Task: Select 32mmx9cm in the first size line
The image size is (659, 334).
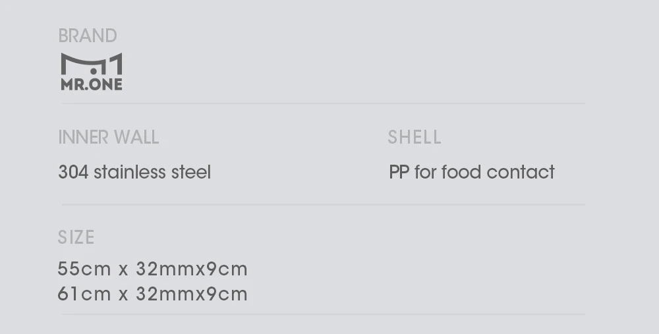Action: coord(192,269)
